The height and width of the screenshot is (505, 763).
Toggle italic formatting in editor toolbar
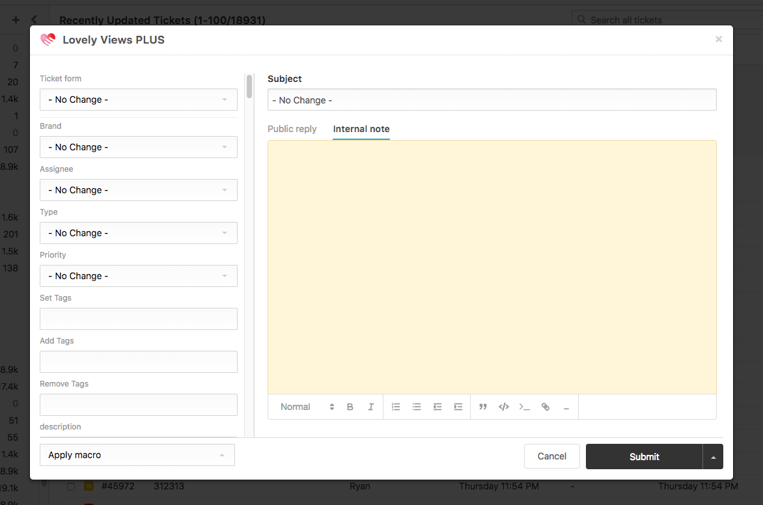pyautogui.click(x=371, y=407)
